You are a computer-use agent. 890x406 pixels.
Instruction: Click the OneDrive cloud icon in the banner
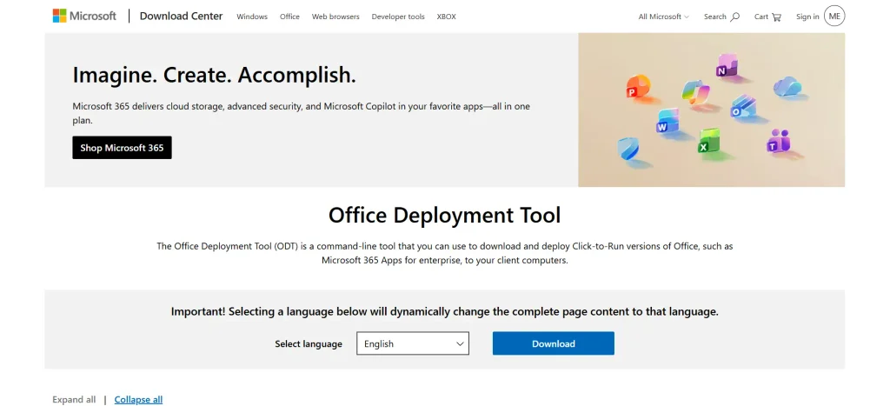point(787,87)
